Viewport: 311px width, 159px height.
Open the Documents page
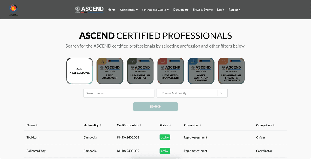pos(181,10)
